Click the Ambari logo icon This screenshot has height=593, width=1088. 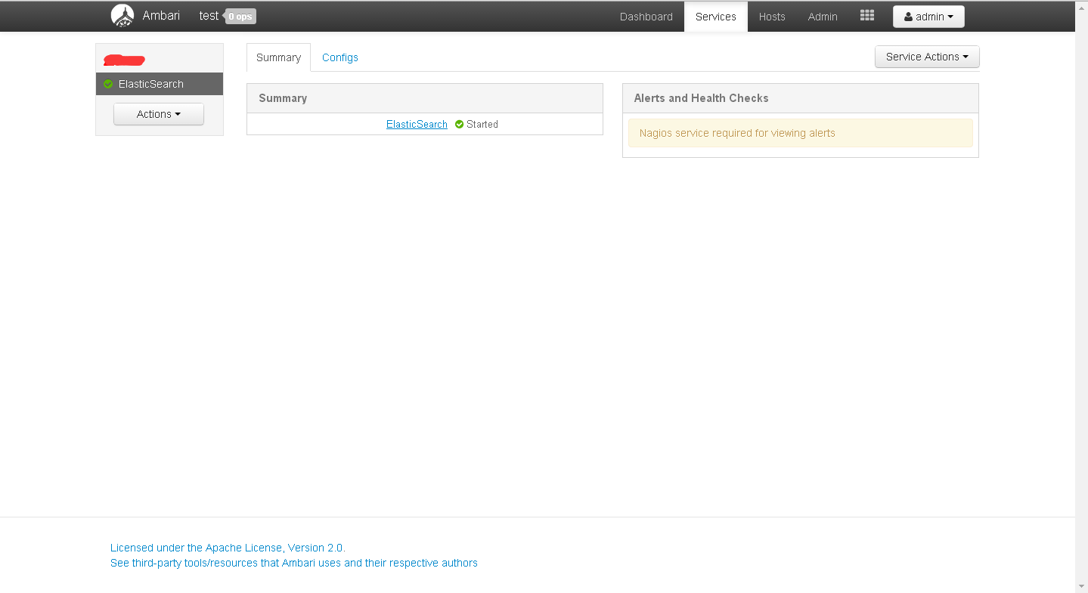pos(122,16)
